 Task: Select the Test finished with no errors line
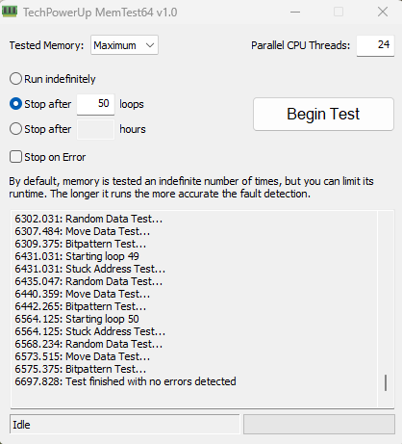[x=125, y=381]
